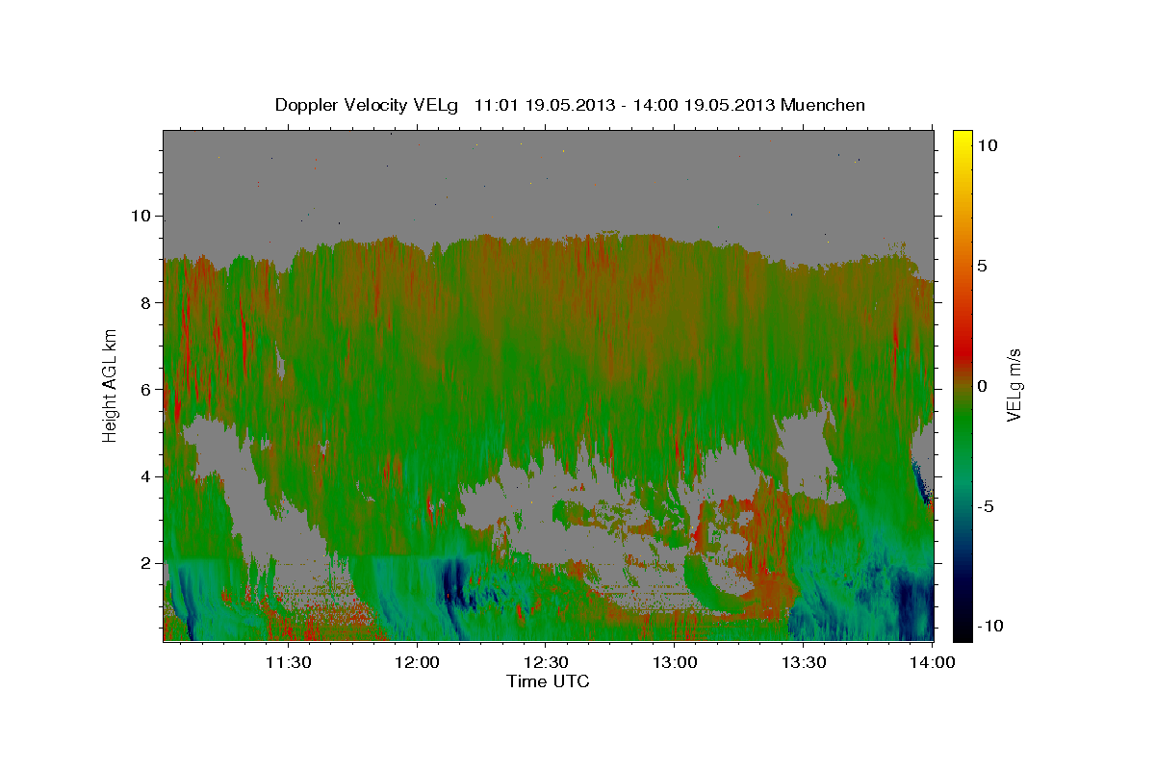
Task: Click the height axis label 4
Action: point(148,476)
